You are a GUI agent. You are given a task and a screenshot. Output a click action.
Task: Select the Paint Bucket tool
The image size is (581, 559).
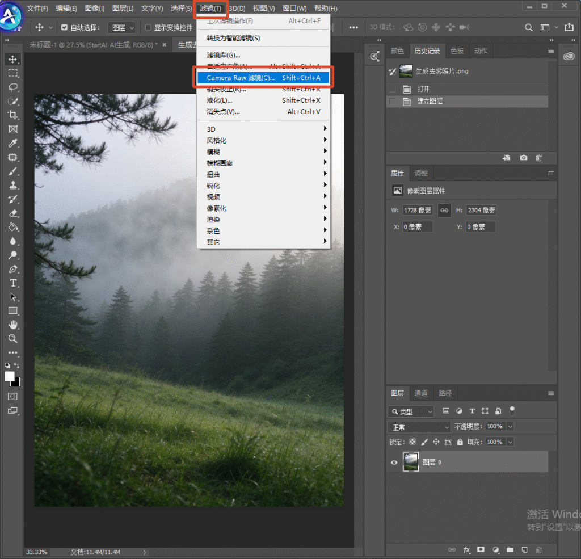point(13,227)
